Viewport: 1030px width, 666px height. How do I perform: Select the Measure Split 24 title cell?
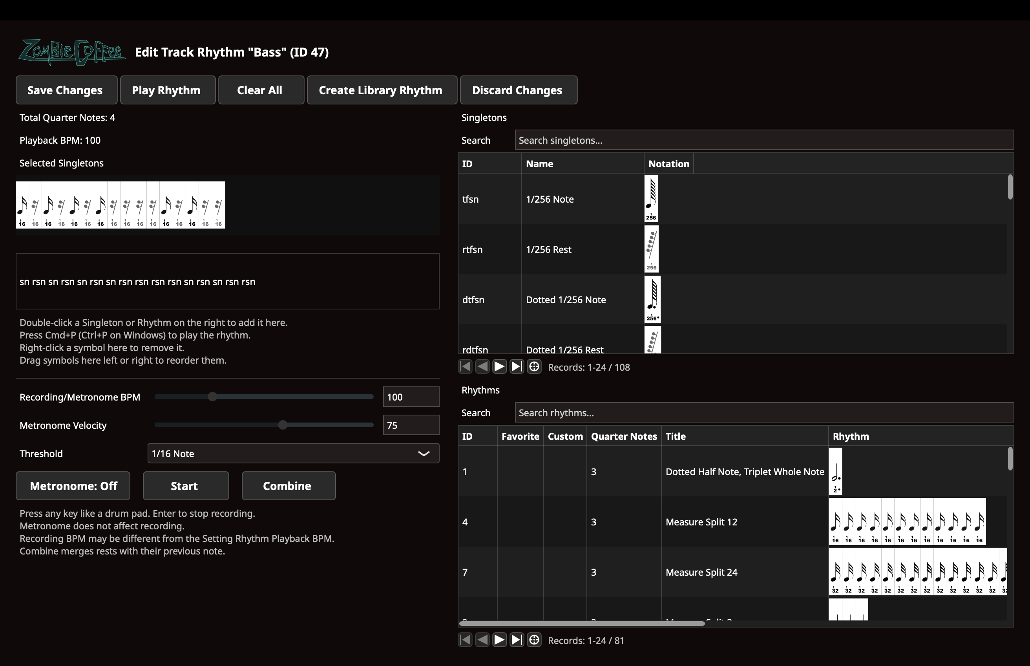pos(744,572)
